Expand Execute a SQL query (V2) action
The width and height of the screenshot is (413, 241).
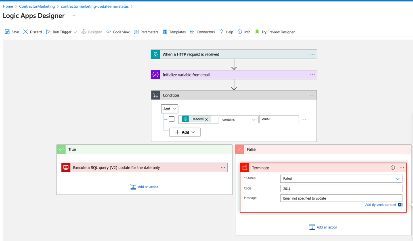[x=145, y=167]
